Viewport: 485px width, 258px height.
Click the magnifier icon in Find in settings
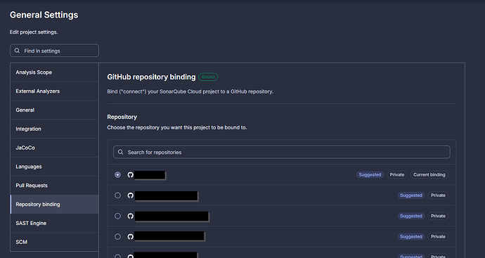18,51
